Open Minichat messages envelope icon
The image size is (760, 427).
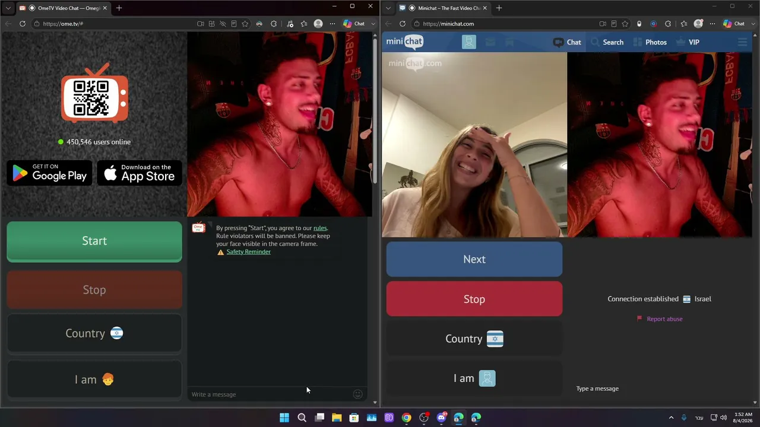pos(490,42)
